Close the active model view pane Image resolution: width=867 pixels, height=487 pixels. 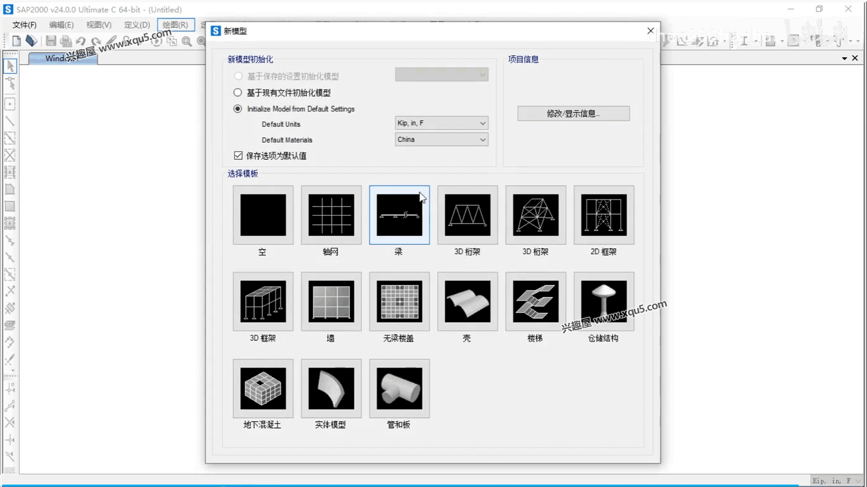tap(855, 58)
